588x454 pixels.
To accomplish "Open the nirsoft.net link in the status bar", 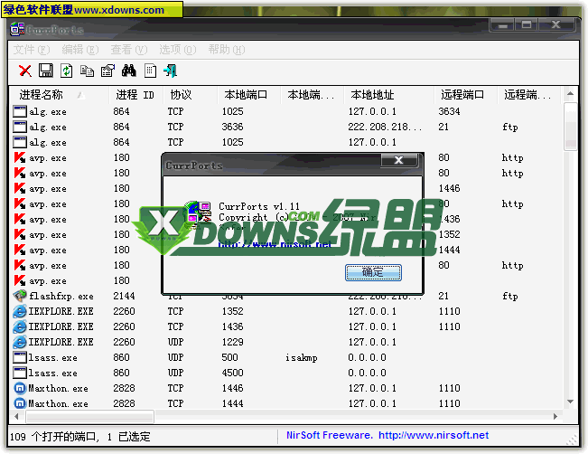I will click(434, 435).
